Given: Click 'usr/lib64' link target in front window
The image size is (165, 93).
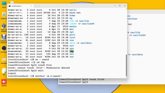Looking at the screenshot, I should 88,24.
